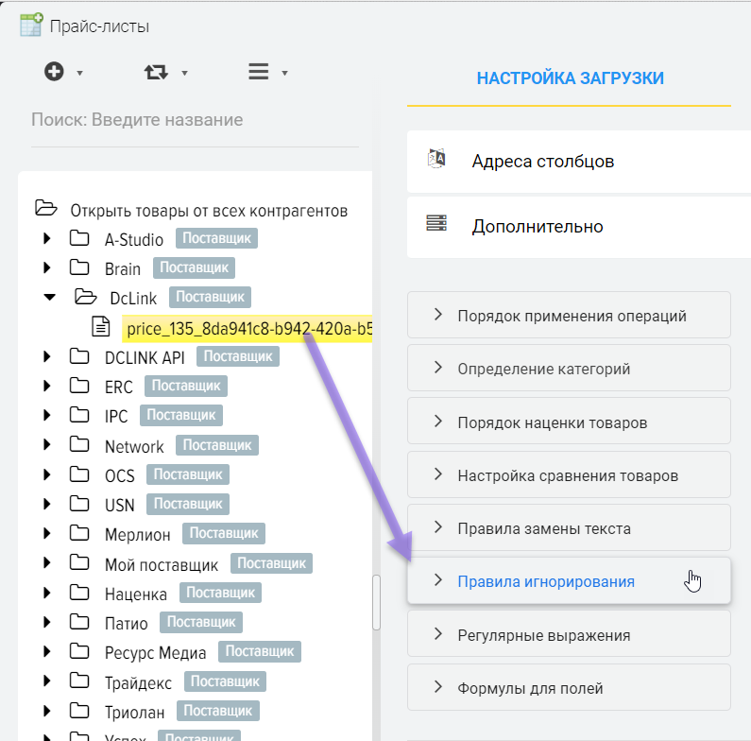Expand the Мерлион supplier tree arrow
The height and width of the screenshot is (741, 751).
(47, 535)
